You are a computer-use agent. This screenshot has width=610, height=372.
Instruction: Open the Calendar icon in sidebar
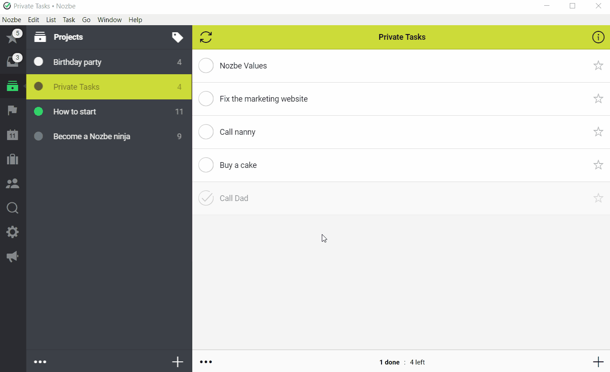pyautogui.click(x=12, y=135)
